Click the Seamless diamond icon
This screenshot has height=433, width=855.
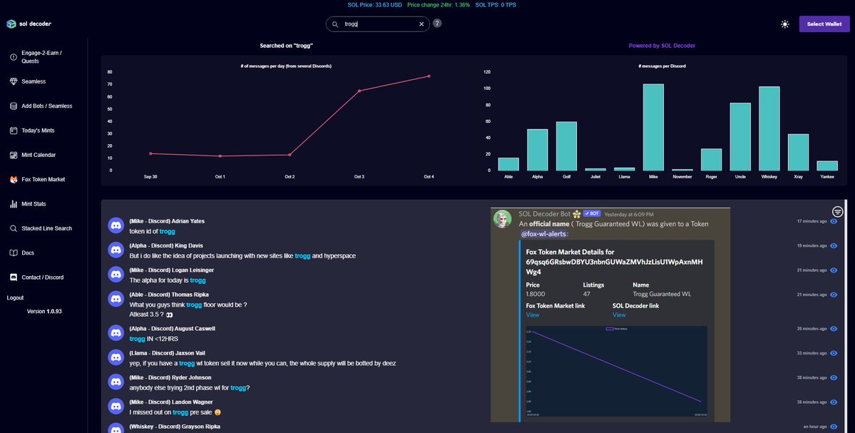tap(14, 81)
